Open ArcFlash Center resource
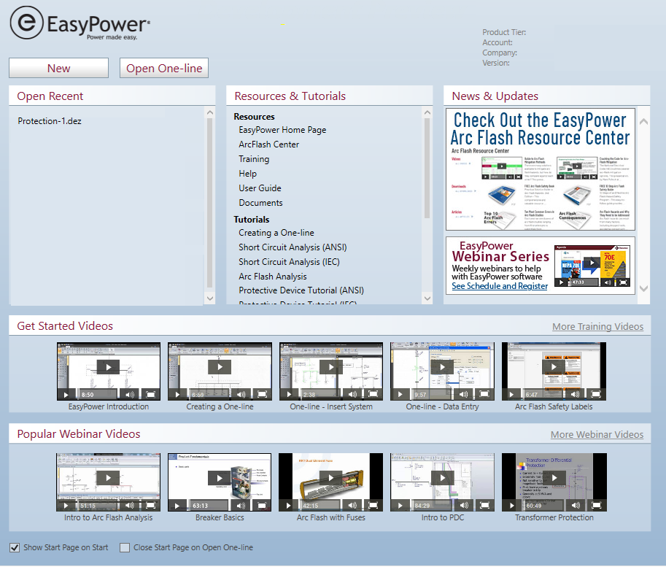The width and height of the screenshot is (666, 567). (x=269, y=144)
